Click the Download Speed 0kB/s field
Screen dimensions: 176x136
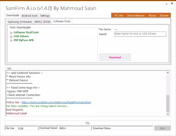tap(64, 128)
